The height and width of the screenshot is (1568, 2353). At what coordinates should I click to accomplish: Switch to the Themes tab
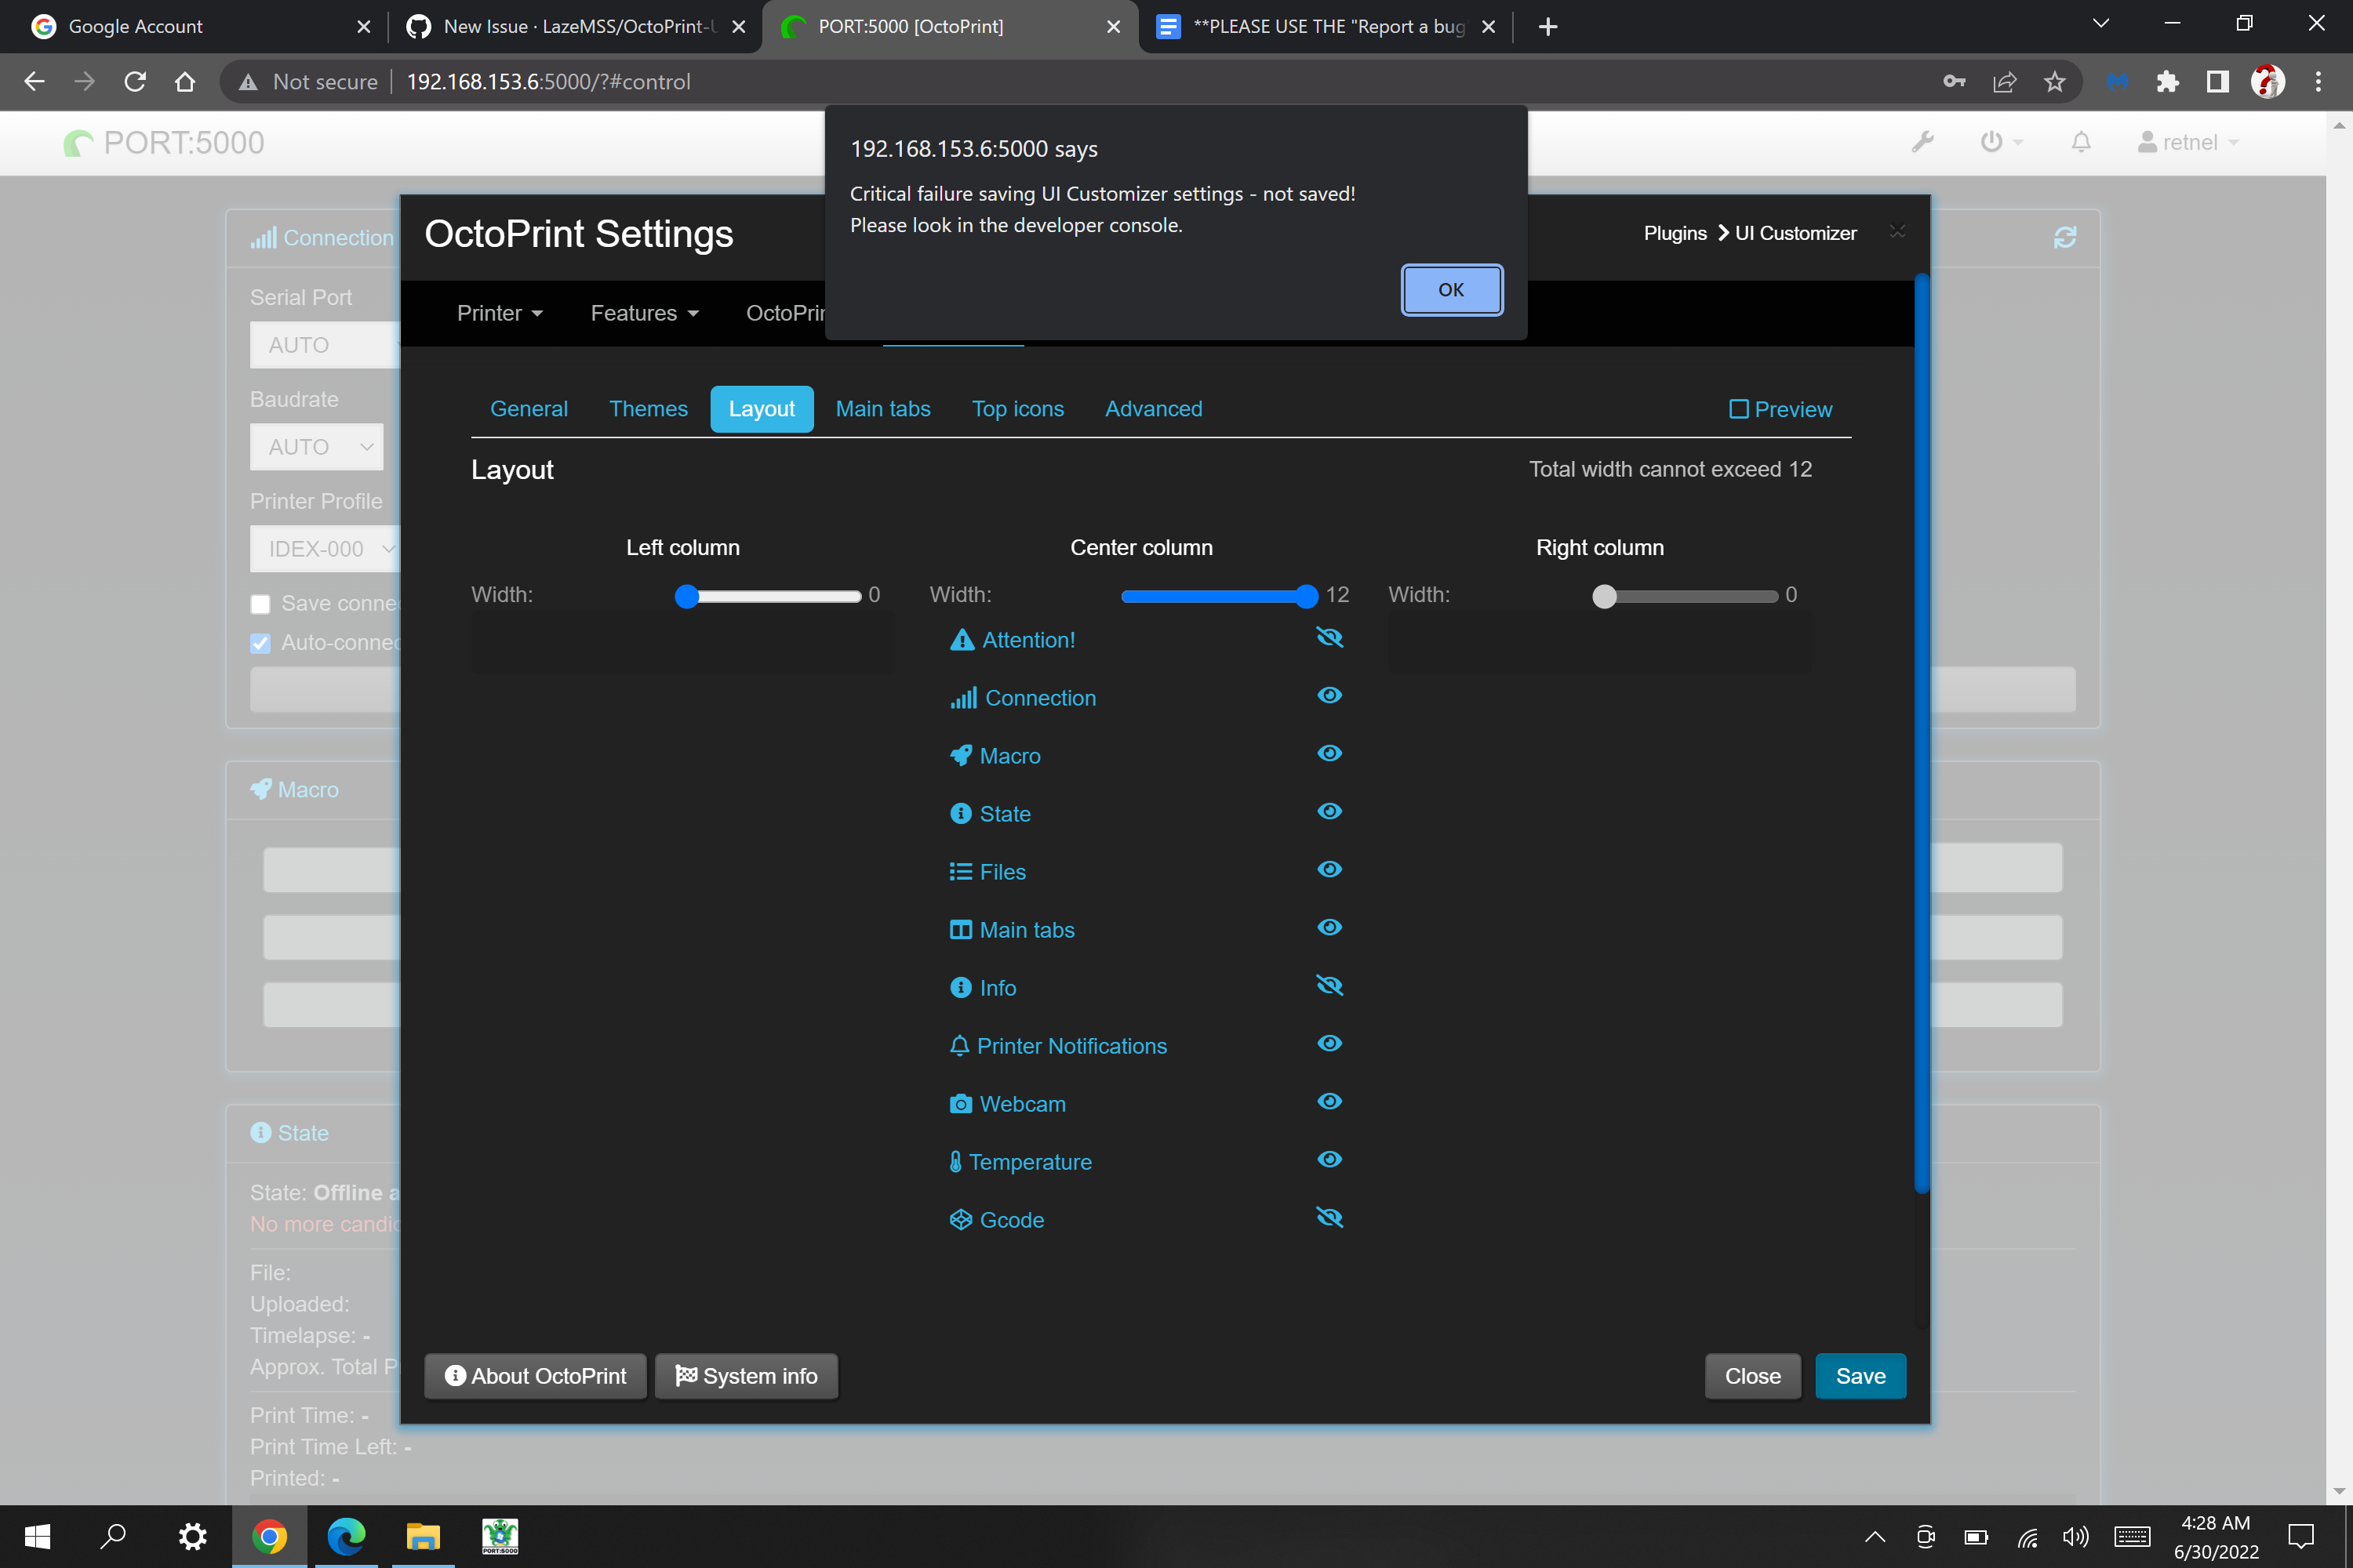tap(649, 408)
